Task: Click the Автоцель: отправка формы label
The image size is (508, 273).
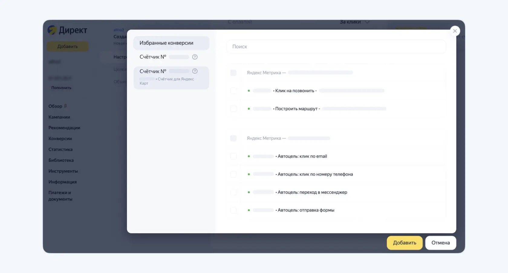Action: click(306, 210)
